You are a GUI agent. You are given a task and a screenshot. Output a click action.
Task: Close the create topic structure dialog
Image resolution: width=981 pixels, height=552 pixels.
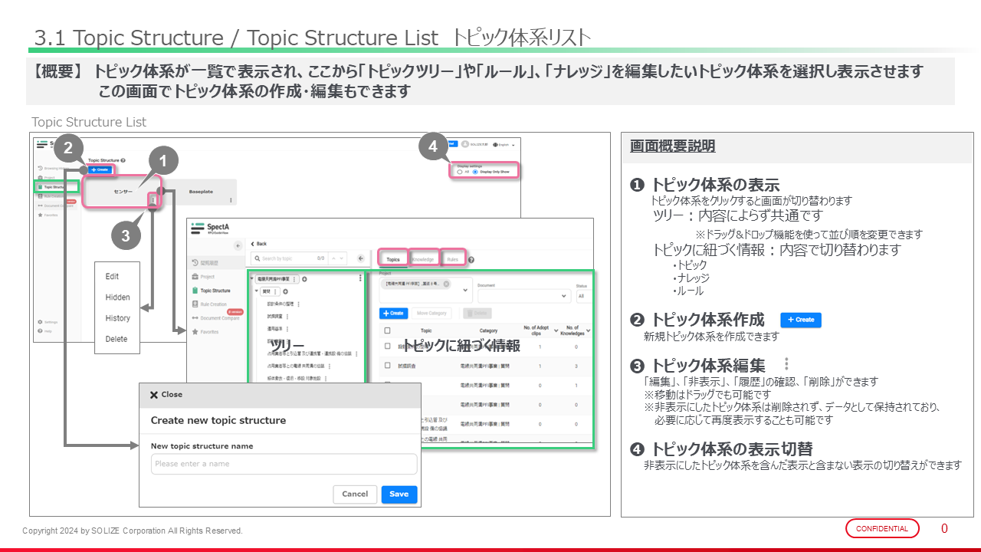point(166,395)
